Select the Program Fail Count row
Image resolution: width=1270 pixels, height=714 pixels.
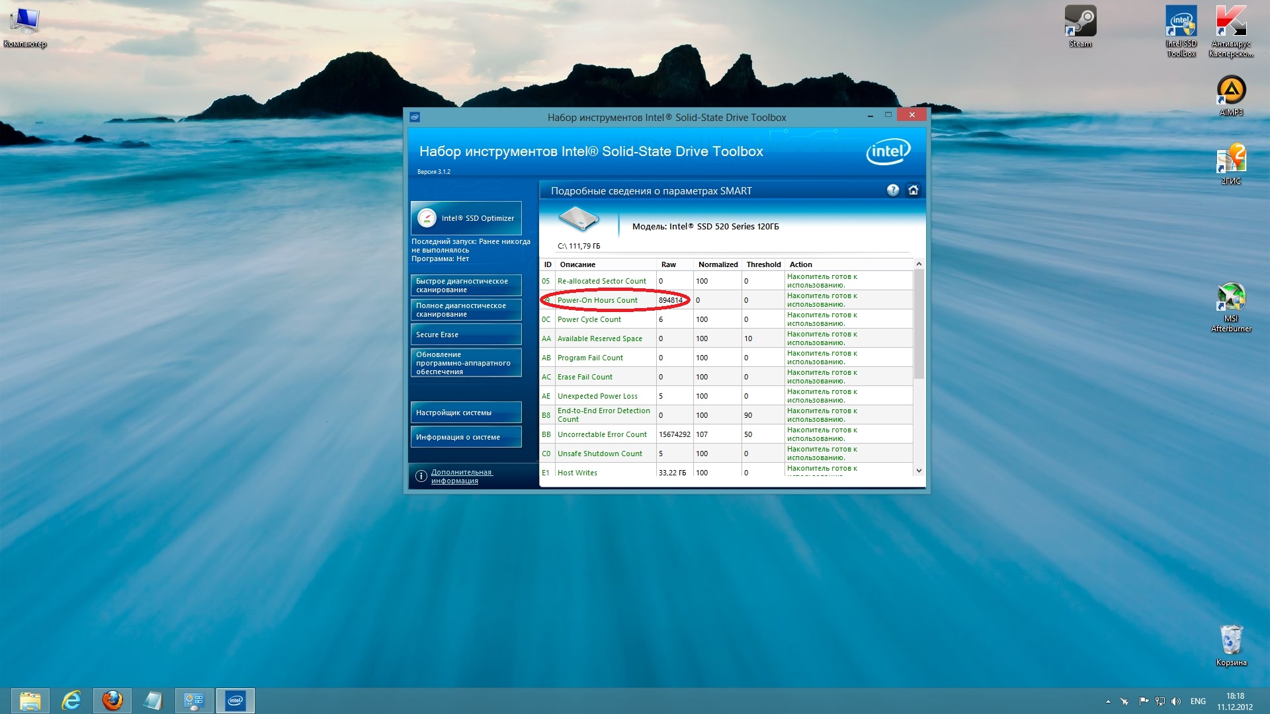coord(726,358)
